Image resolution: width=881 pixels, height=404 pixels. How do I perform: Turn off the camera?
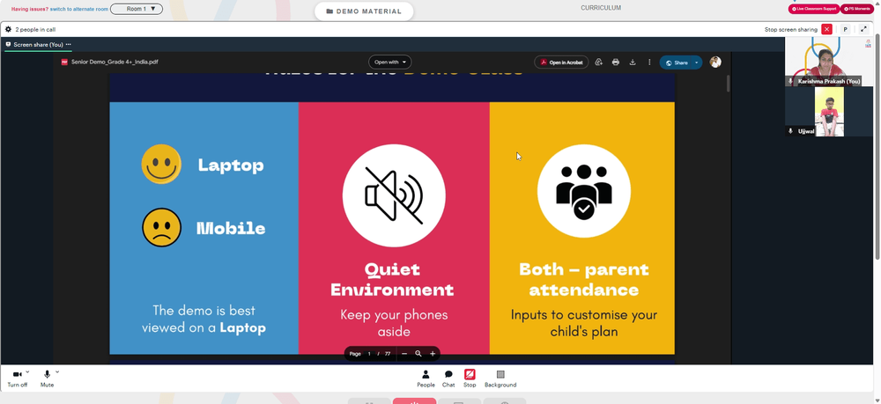tap(18, 378)
